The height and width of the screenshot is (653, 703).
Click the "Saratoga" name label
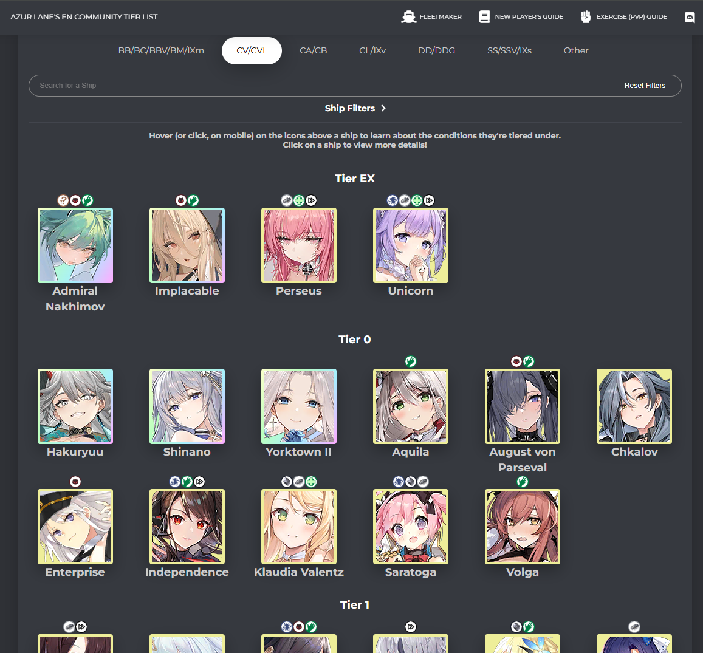pyautogui.click(x=411, y=572)
